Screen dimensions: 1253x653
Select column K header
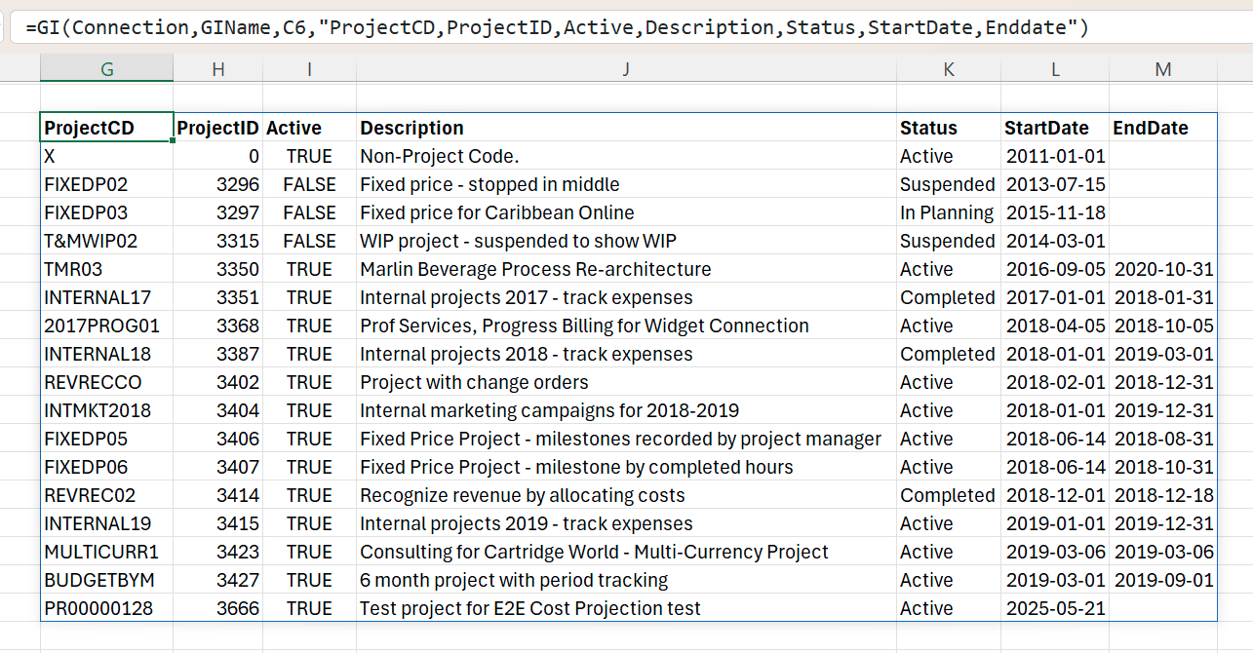949,68
